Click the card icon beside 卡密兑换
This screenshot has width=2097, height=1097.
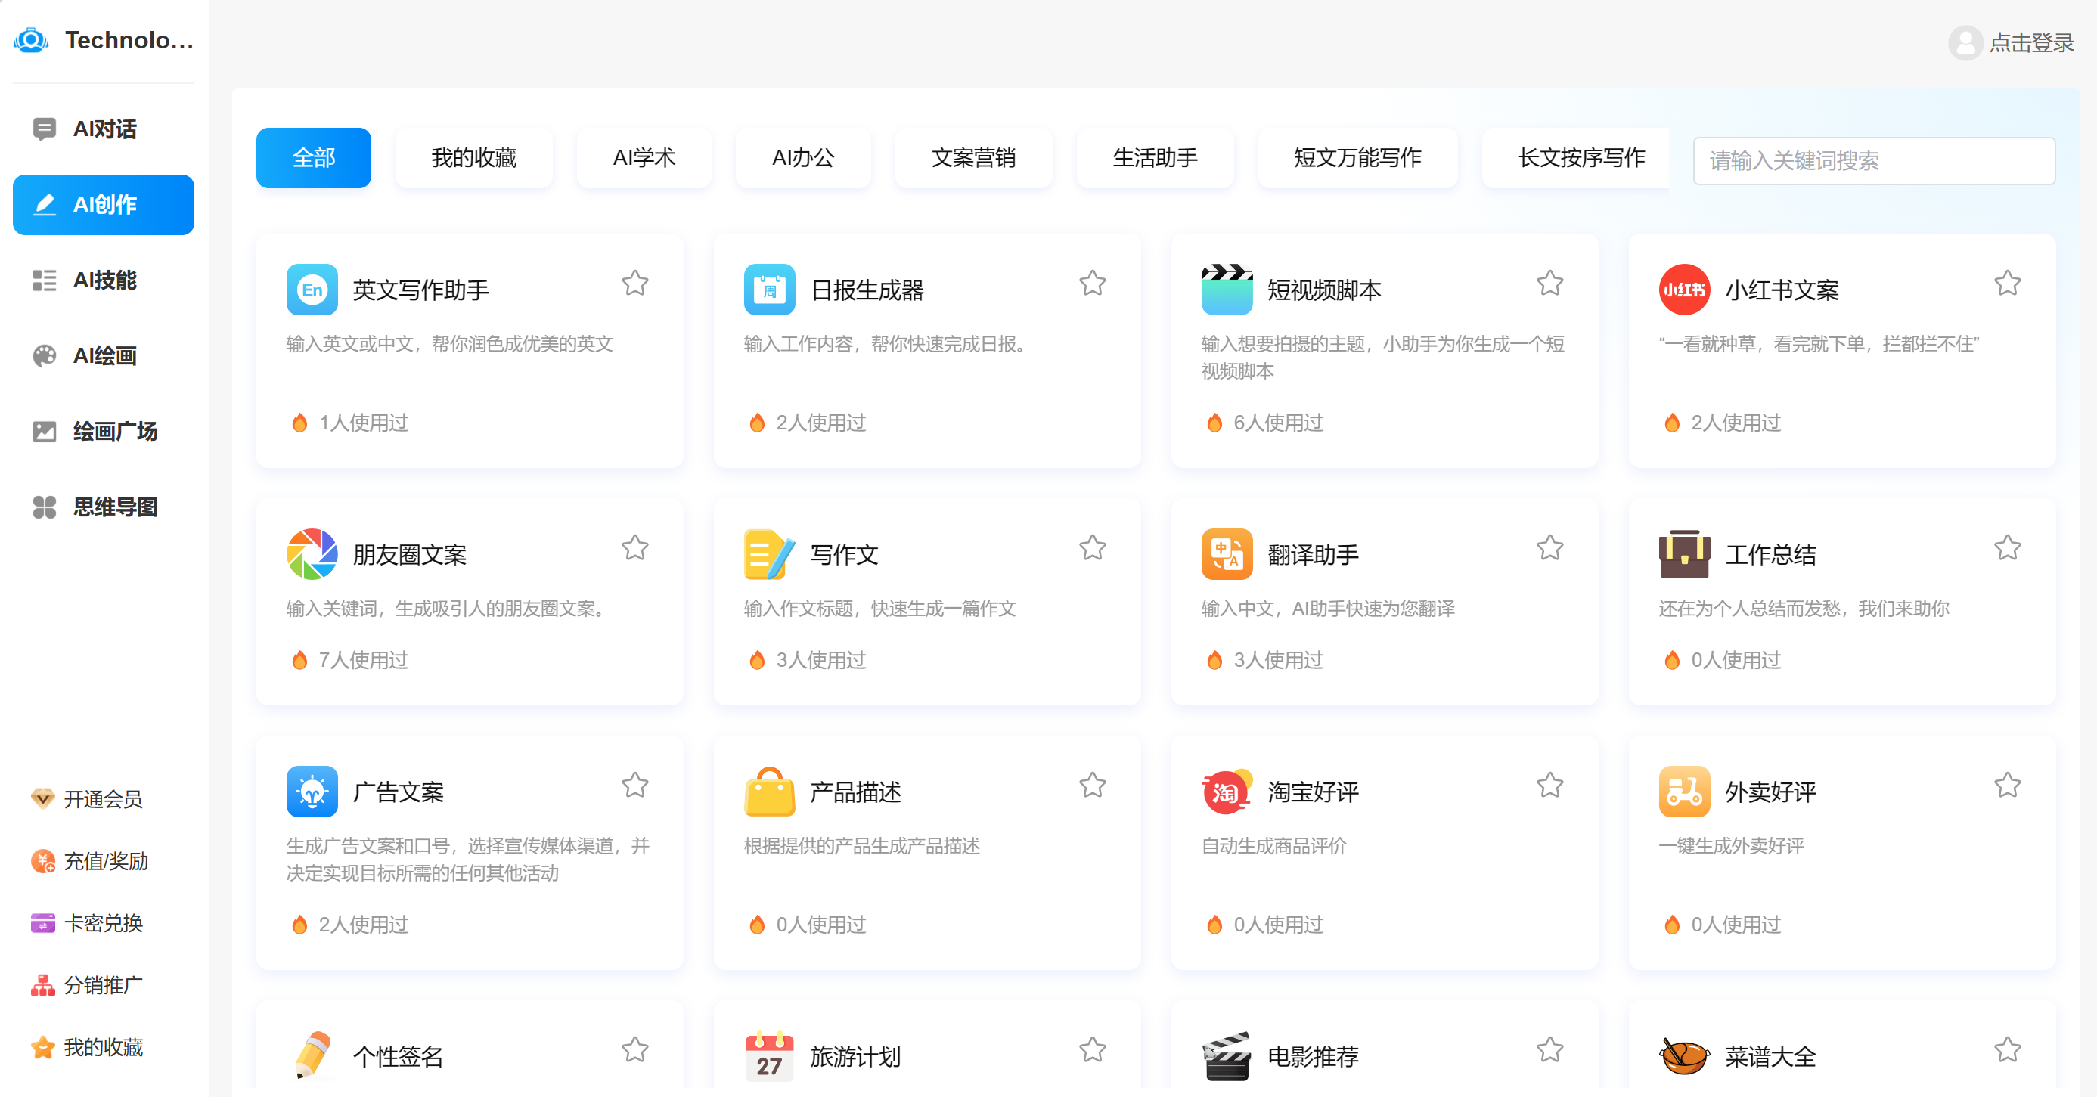point(42,923)
